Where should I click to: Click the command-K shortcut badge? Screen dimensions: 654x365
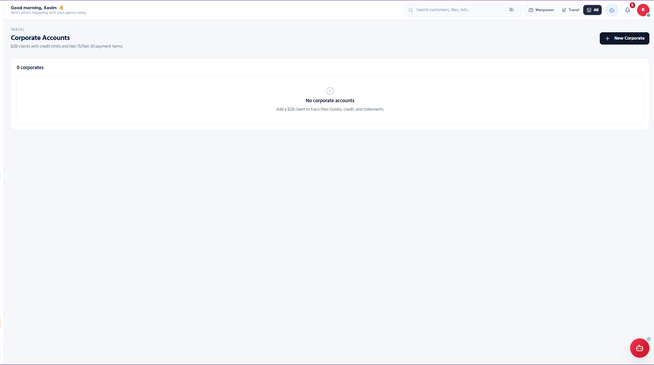point(511,10)
